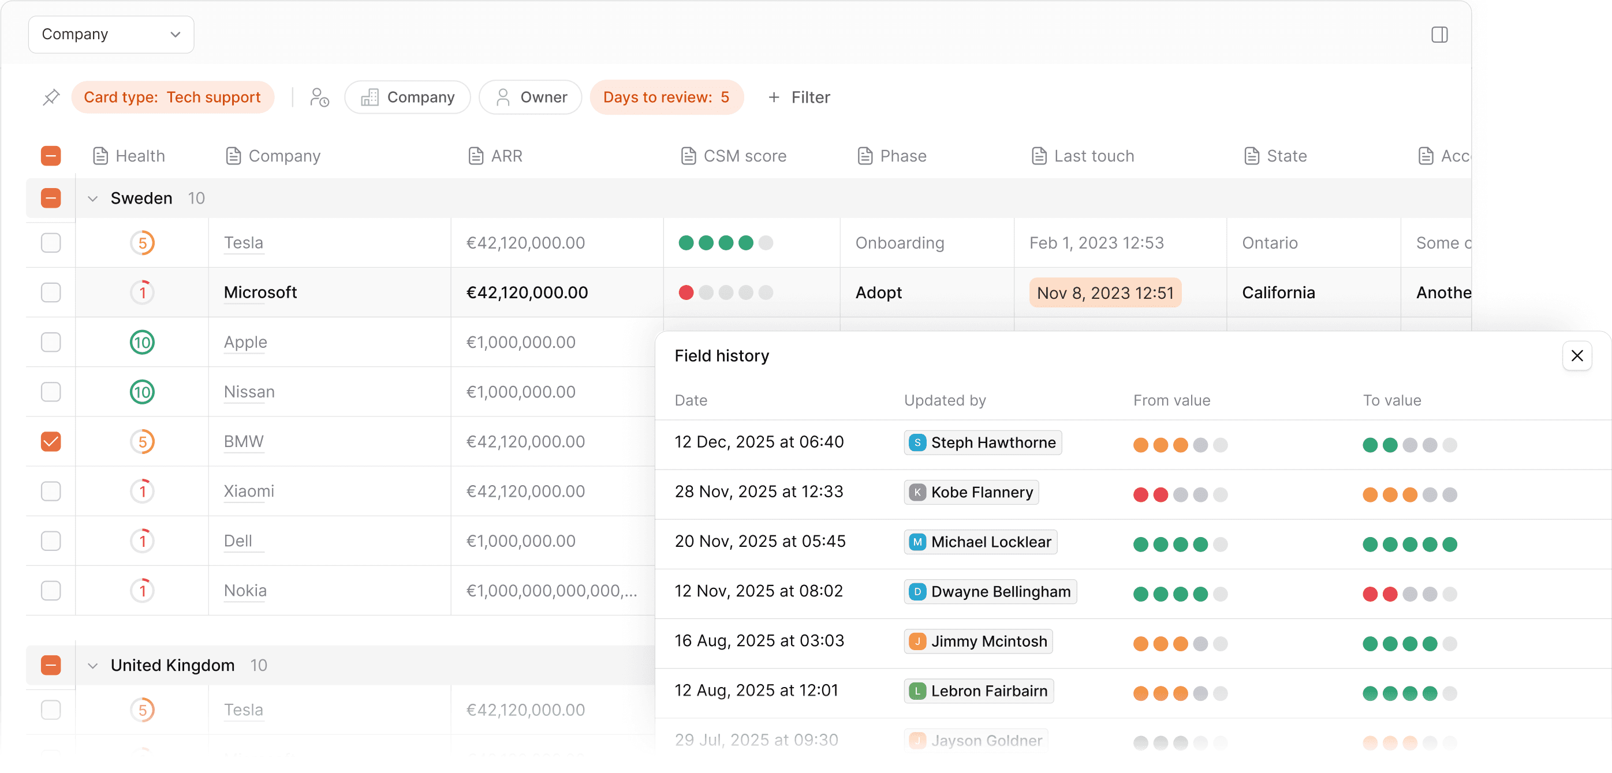Open the Nissan company link
1612x773 pixels.
pyautogui.click(x=249, y=392)
